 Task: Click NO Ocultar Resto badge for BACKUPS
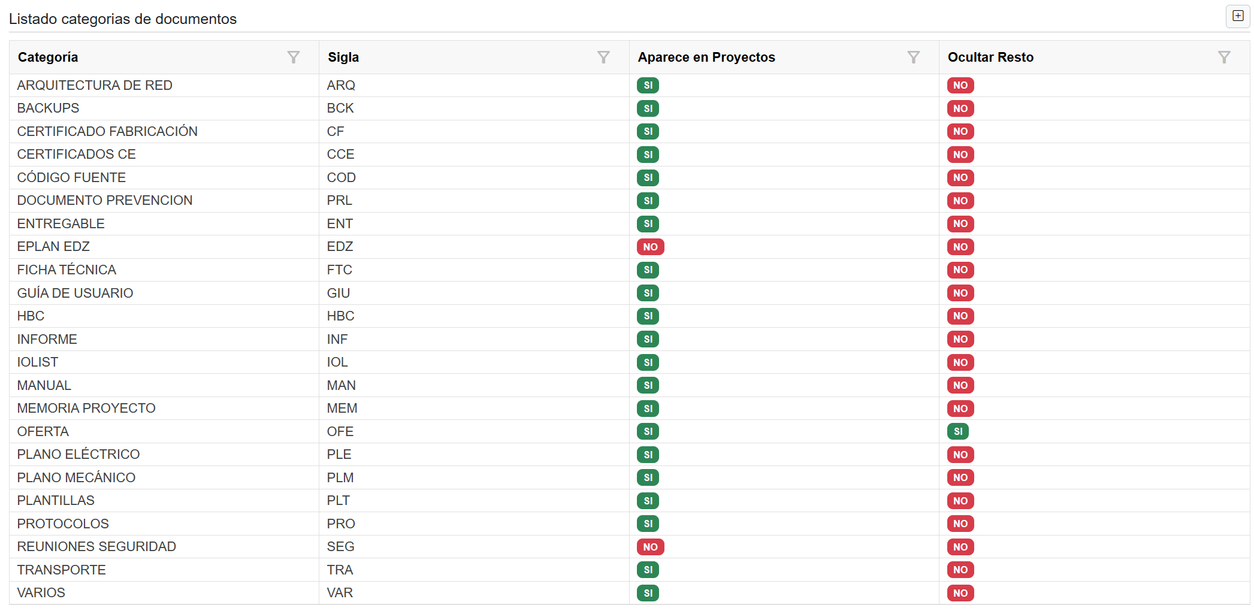pos(960,108)
